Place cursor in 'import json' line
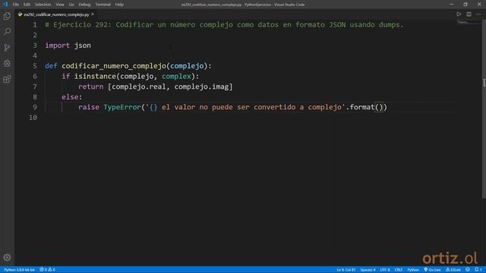The image size is (486, 273). click(x=68, y=45)
